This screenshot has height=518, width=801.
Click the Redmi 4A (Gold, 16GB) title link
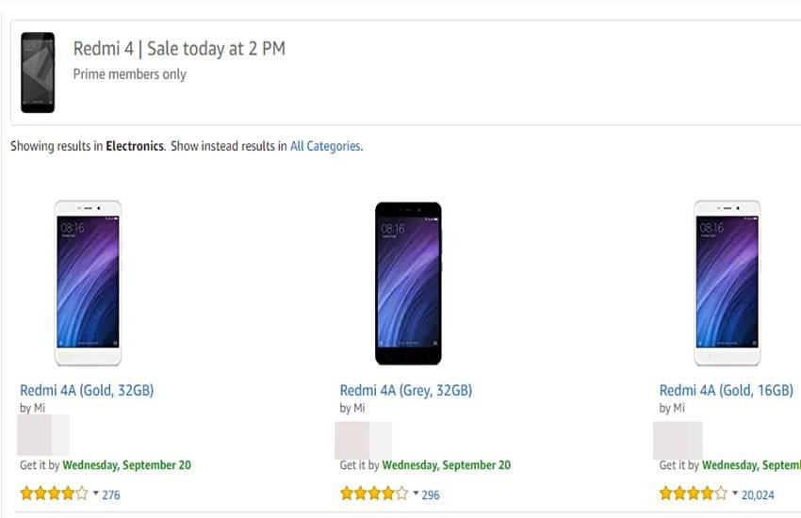pyautogui.click(x=726, y=390)
